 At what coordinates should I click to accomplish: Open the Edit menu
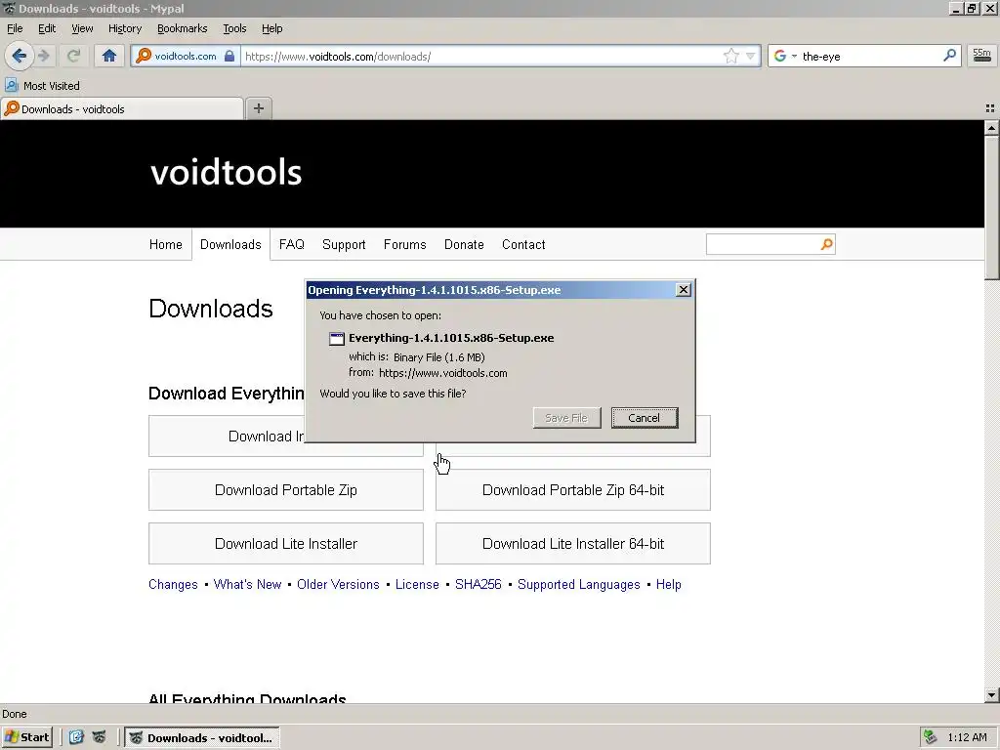click(x=47, y=28)
